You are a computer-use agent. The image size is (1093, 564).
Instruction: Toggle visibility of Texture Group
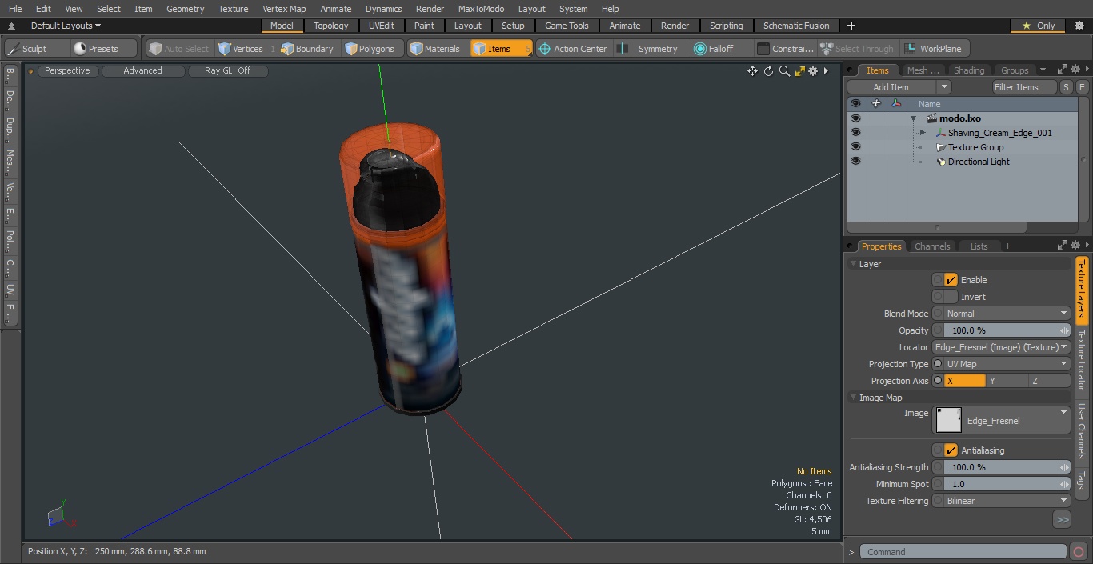click(x=855, y=147)
